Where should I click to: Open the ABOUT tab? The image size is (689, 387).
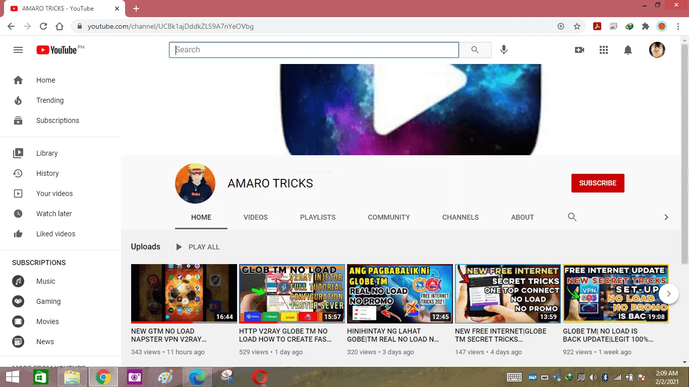pos(523,217)
